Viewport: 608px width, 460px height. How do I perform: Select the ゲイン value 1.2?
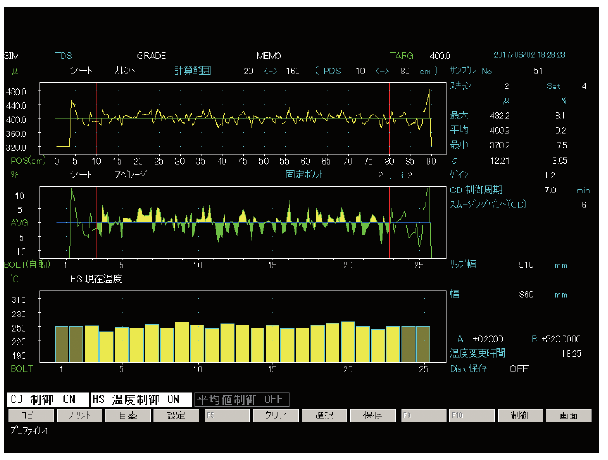[550, 175]
